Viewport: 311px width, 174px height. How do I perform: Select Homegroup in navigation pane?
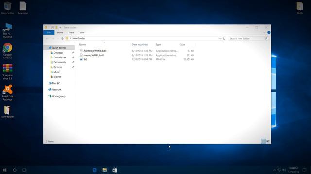click(58, 96)
